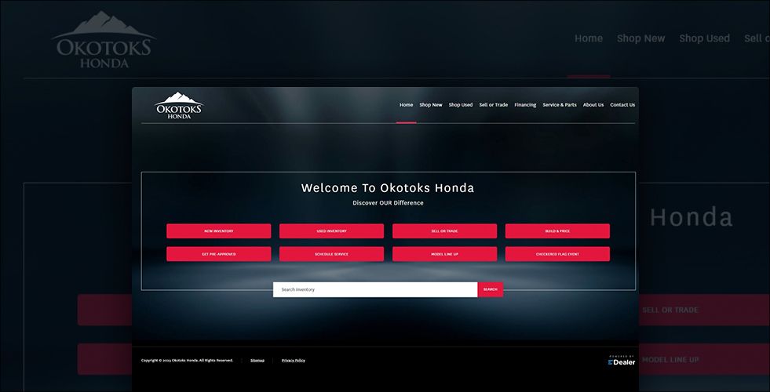Click the copyright 2023 Okotoks Honda text
Image resolution: width=770 pixels, height=392 pixels.
pyautogui.click(x=187, y=361)
